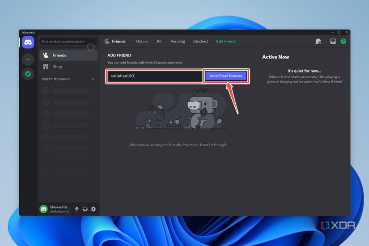Maximize the Discord window

339,32
